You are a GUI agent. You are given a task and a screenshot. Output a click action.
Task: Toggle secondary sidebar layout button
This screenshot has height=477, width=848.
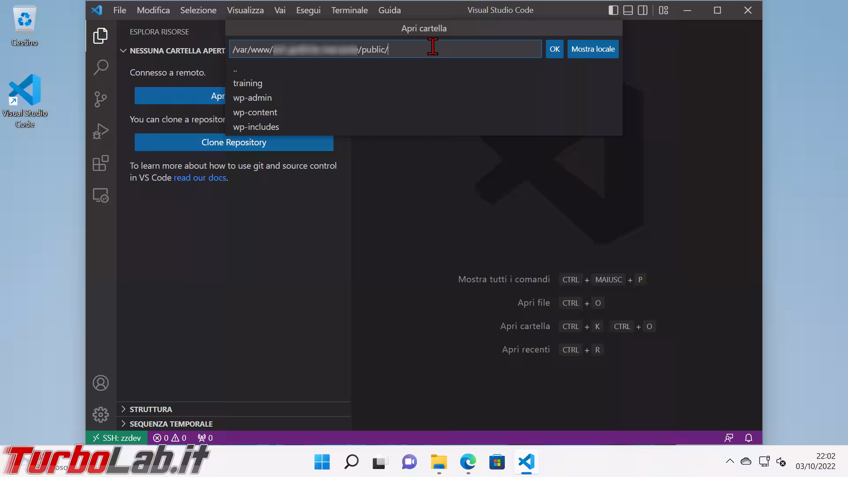[643, 10]
